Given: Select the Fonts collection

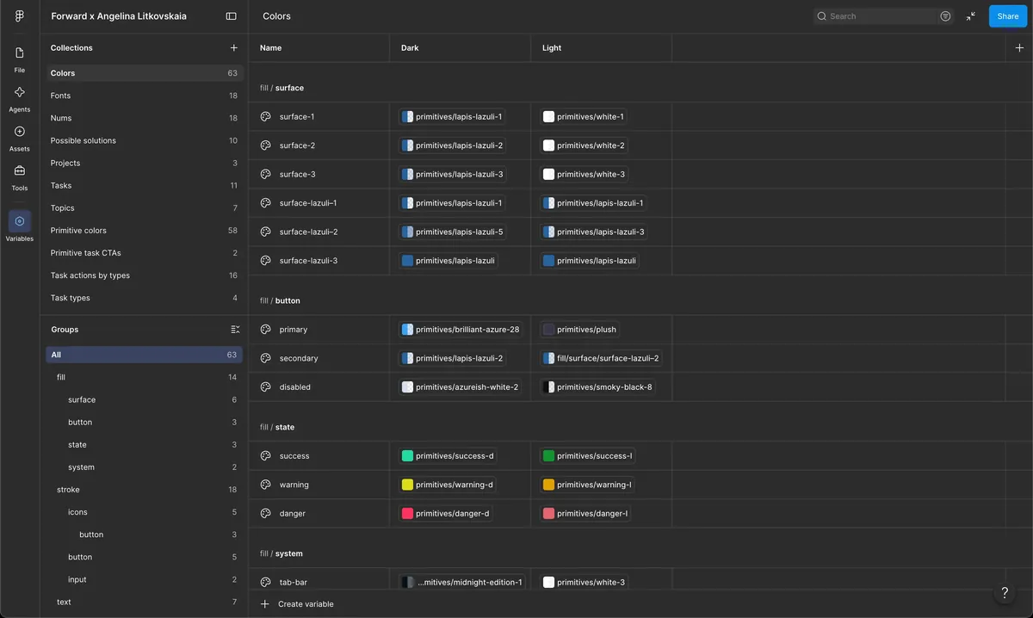Looking at the screenshot, I should coord(145,96).
